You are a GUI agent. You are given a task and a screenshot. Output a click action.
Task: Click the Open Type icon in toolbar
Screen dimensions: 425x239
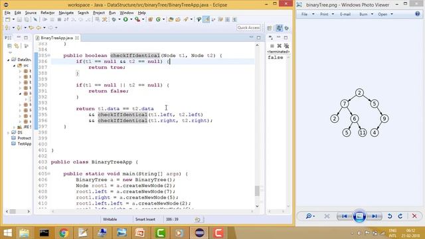click(171, 19)
